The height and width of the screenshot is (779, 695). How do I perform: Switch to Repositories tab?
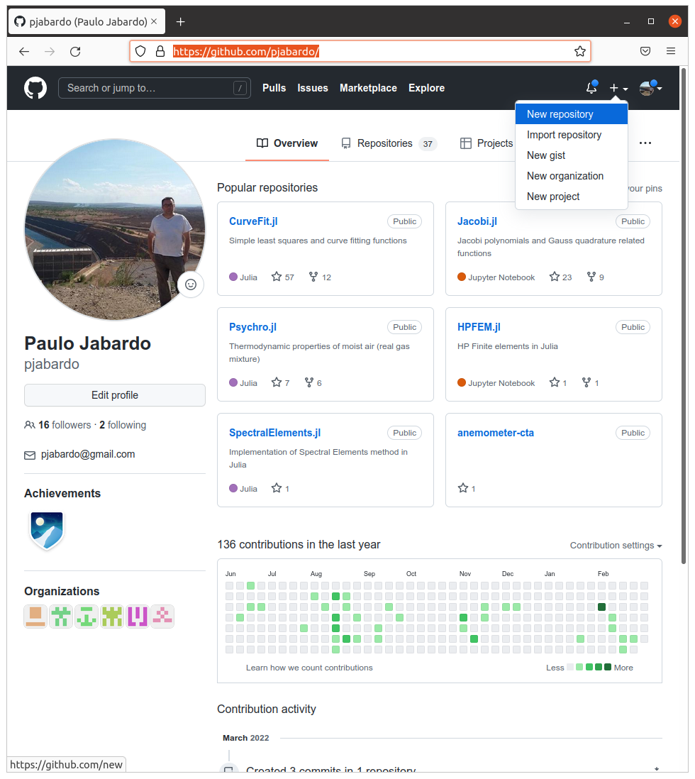point(389,143)
